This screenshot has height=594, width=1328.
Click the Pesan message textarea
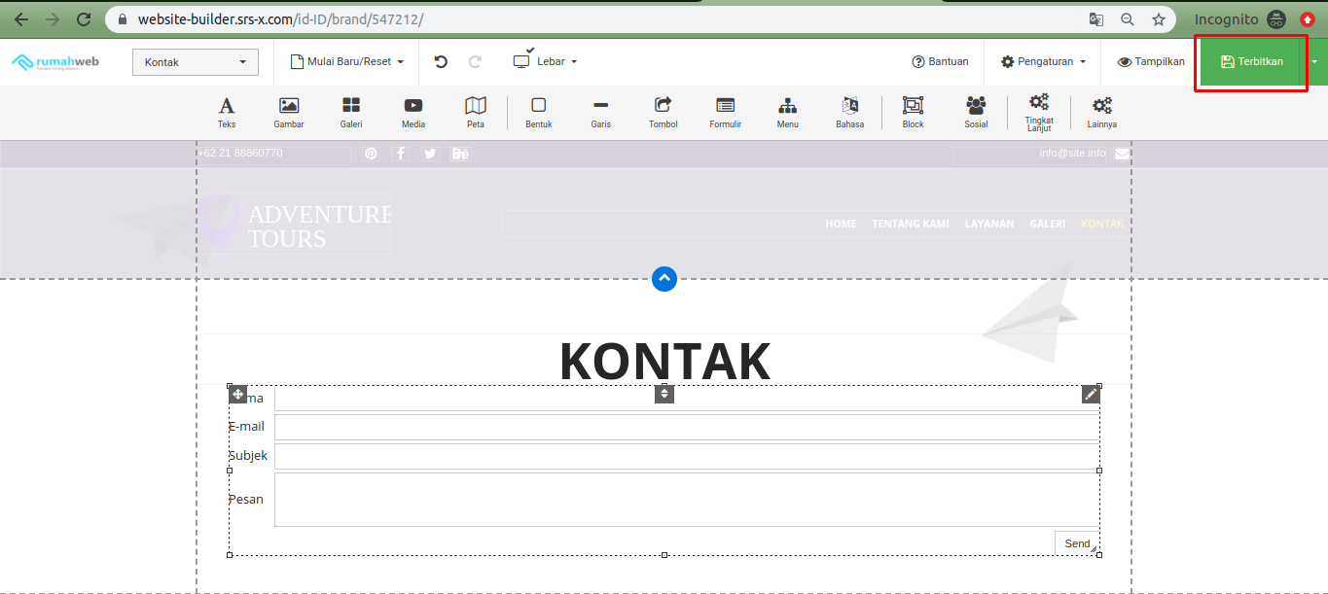click(687, 500)
